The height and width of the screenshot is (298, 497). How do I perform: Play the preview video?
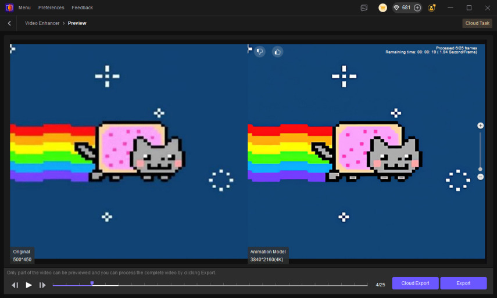pos(28,285)
